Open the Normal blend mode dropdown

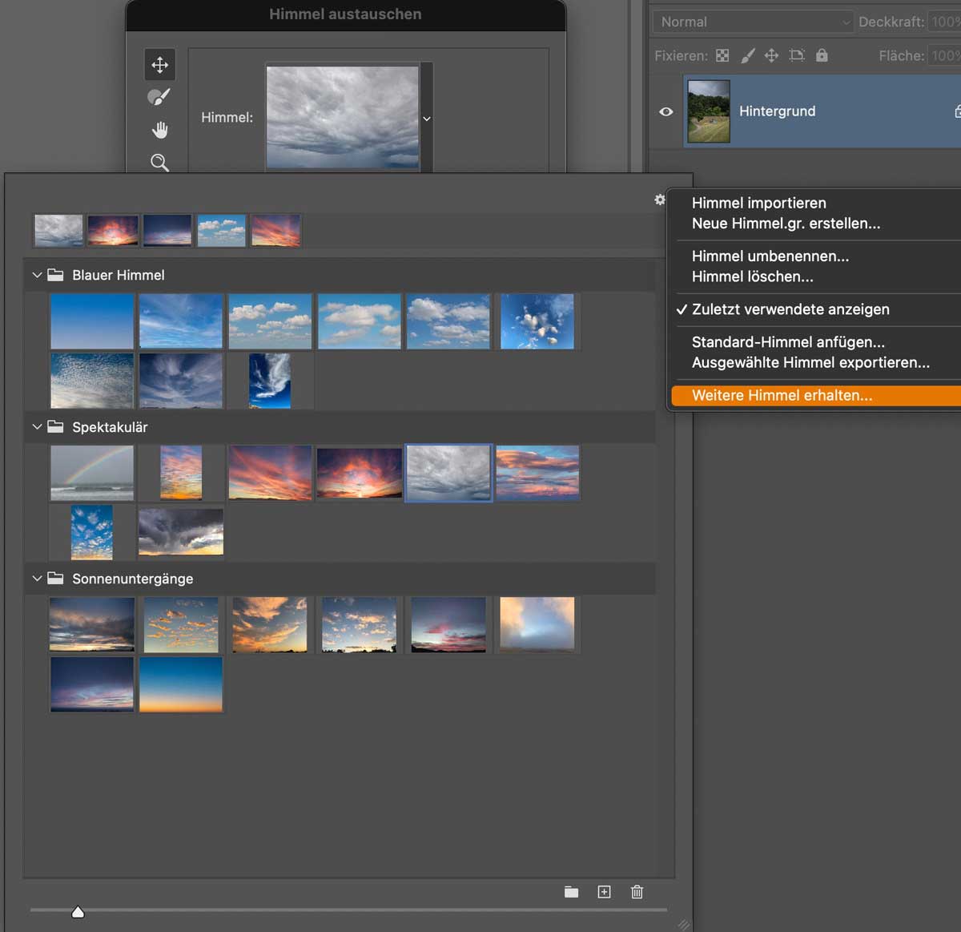(753, 22)
